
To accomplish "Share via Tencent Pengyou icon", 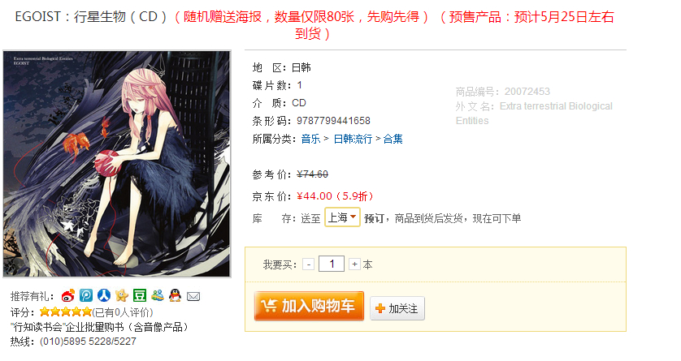I will pos(86,295).
